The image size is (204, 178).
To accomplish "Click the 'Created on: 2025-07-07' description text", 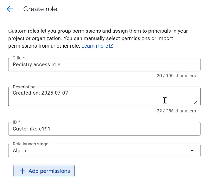I will click(x=40, y=93).
